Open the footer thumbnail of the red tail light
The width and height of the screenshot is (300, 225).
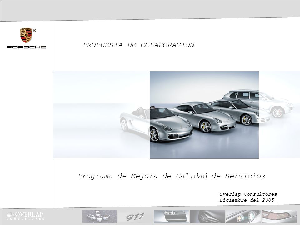coord(280,216)
